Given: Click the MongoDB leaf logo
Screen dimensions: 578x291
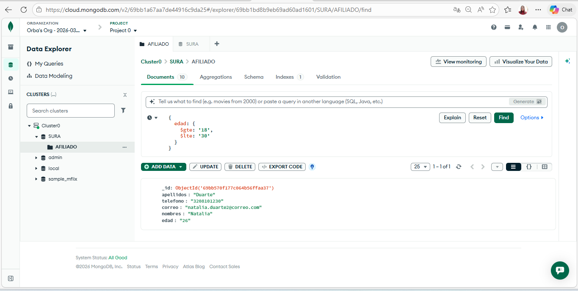Looking at the screenshot, I should coord(11,27).
